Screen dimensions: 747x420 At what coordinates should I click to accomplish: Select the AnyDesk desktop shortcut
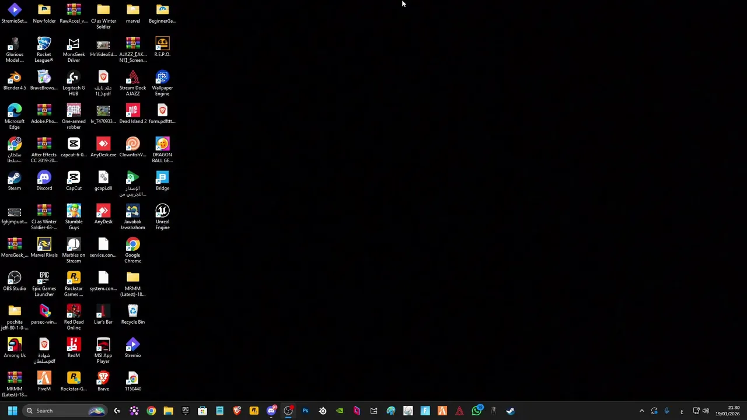(103, 215)
